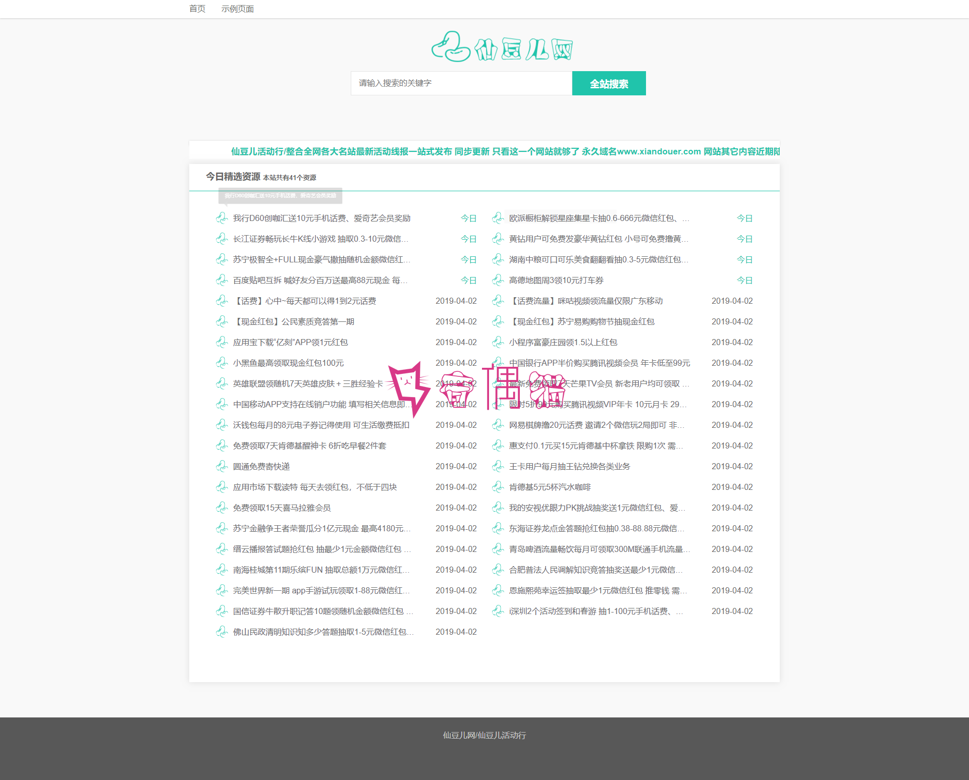Open 应用市场下载读特 link
This screenshot has width=969, height=780.
pyautogui.click(x=315, y=487)
